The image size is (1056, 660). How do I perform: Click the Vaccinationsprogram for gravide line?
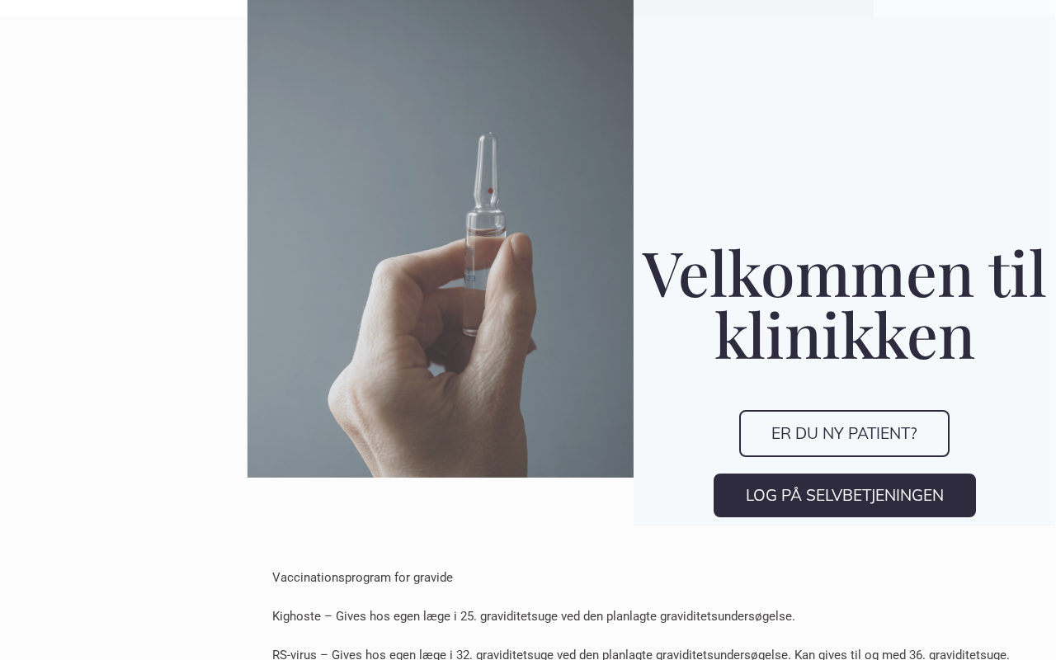(x=362, y=577)
